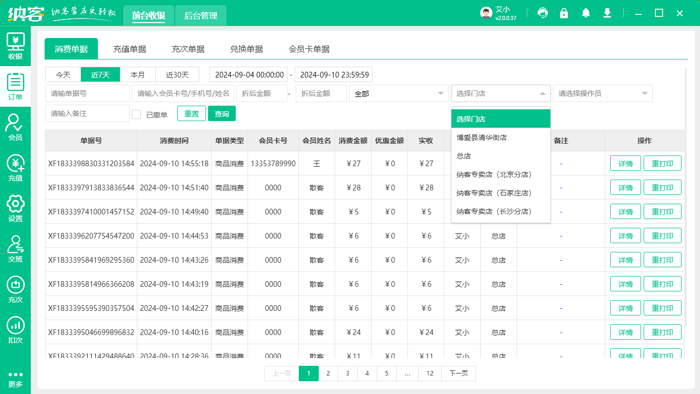The width and height of the screenshot is (700, 394).
Task: Switch to the 充值单据 tab
Action: pyautogui.click(x=130, y=49)
